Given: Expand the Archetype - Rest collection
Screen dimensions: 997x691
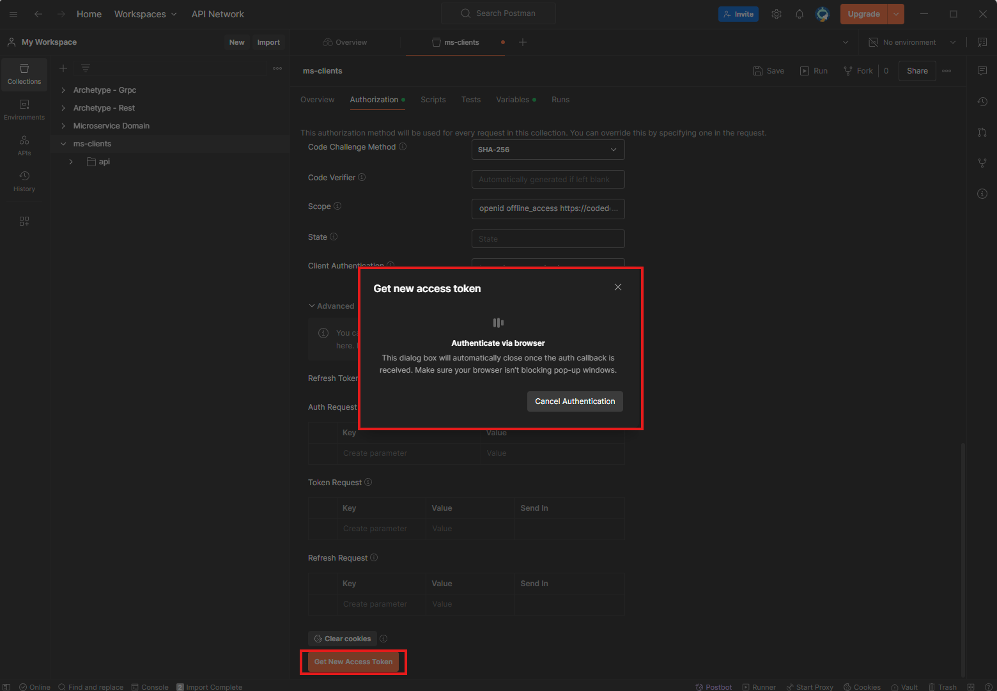Looking at the screenshot, I should pos(63,108).
